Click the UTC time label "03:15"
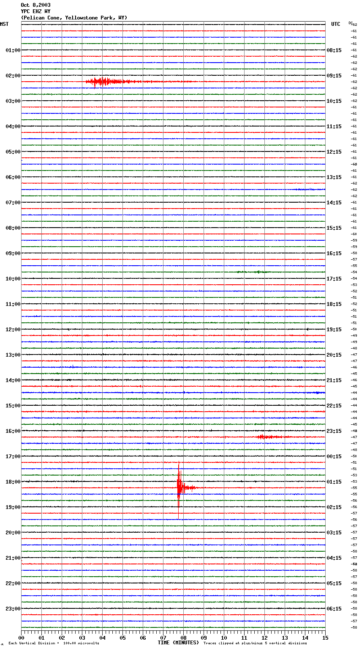The height and width of the screenshot is (649, 359). tap(334, 533)
